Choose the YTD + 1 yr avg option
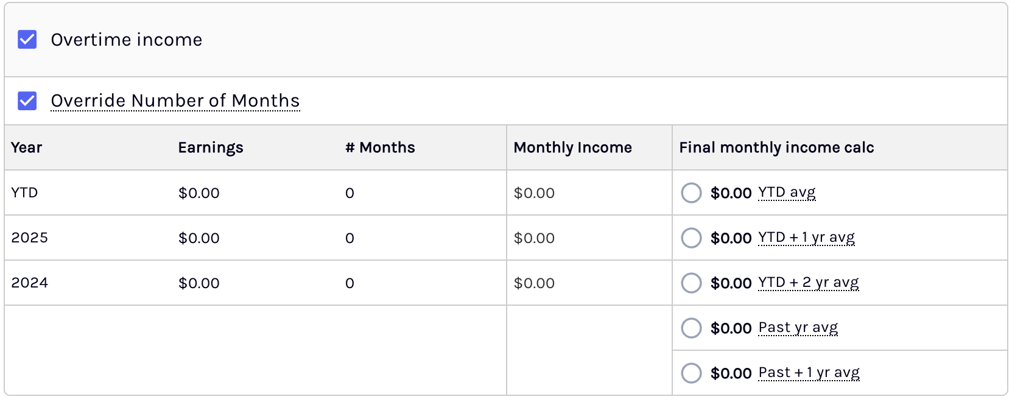The width and height of the screenshot is (1012, 402). click(x=691, y=238)
